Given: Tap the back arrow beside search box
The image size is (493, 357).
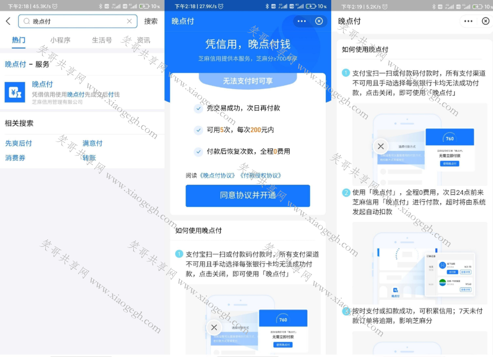Looking at the screenshot, I should click(8, 21).
